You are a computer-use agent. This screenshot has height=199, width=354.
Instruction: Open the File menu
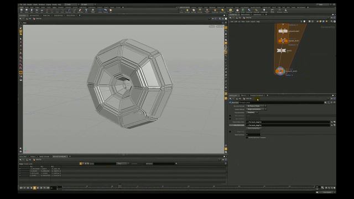tap(21, 4)
